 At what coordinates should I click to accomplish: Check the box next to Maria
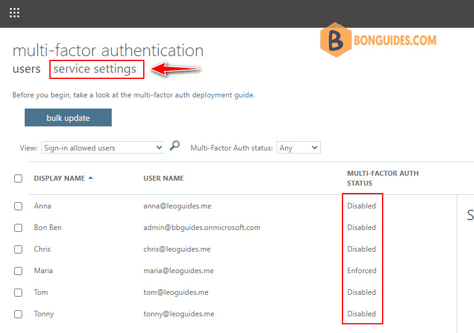click(x=19, y=271)
